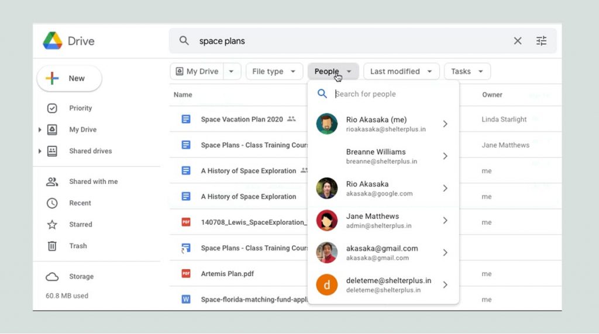This screenshot has width=599, height=334.
Task: Open My Drive in the sidebar
Action: click(82, 130)
